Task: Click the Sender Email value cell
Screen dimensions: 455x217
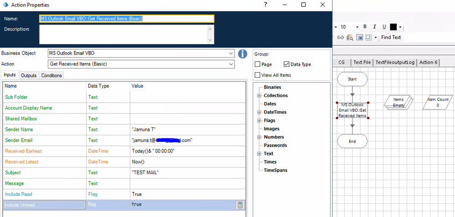Action: click(188, 140)
